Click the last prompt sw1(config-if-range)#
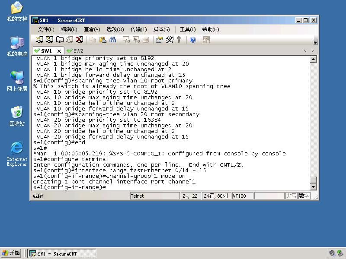Screen dimensions: 346x259 pyautogui.click(x=70, y=187)
